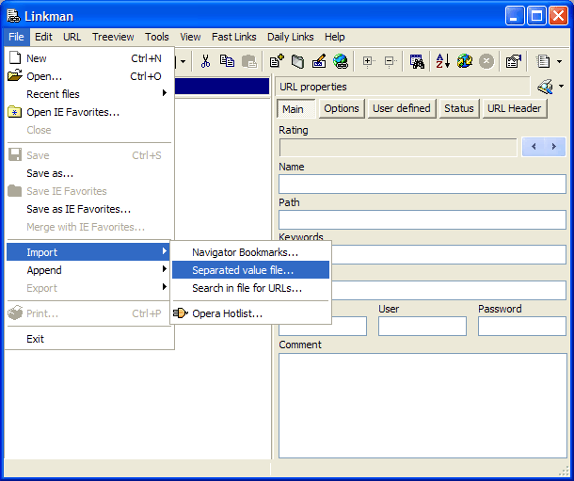
Task: Click inside the Comment text area
Action: 422,405
